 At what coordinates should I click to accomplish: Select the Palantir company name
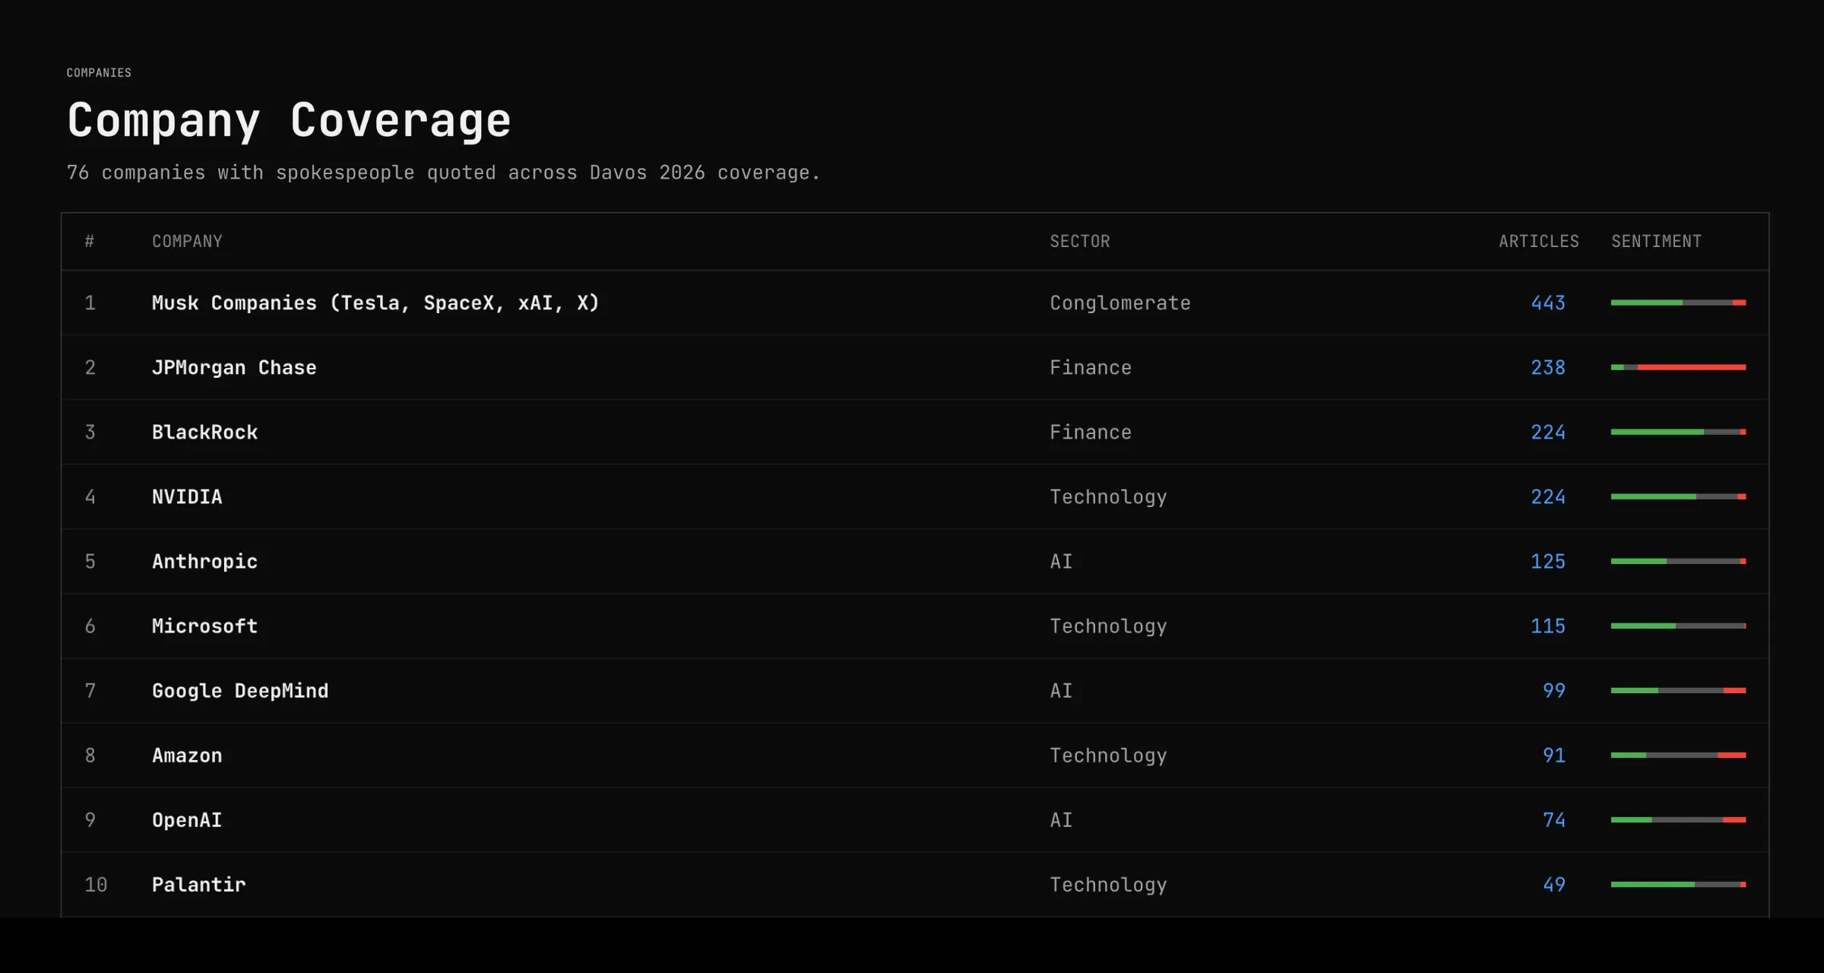pos(199,885)
